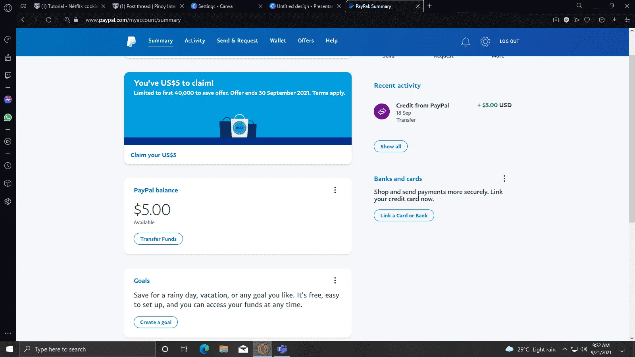
Task: Open the Activity page
Action: click(x=195, y=40)
